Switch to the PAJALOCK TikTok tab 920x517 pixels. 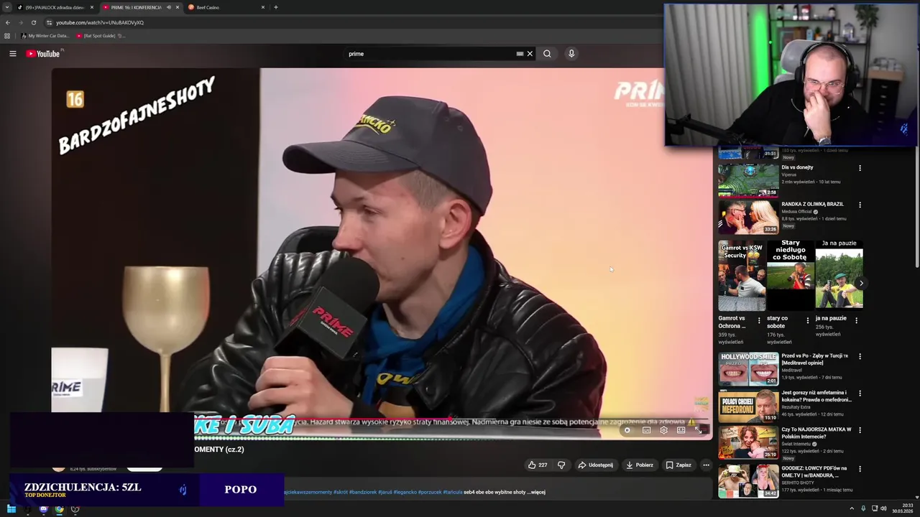(54, 7)
